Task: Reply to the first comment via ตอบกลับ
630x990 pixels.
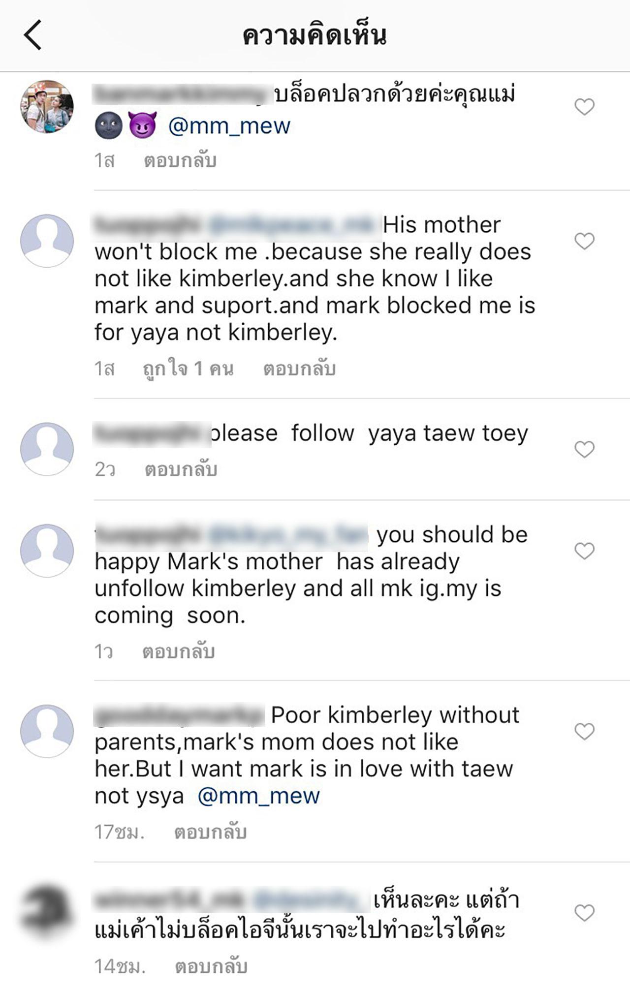Action: pyautogui.click(x=180, y=161)
